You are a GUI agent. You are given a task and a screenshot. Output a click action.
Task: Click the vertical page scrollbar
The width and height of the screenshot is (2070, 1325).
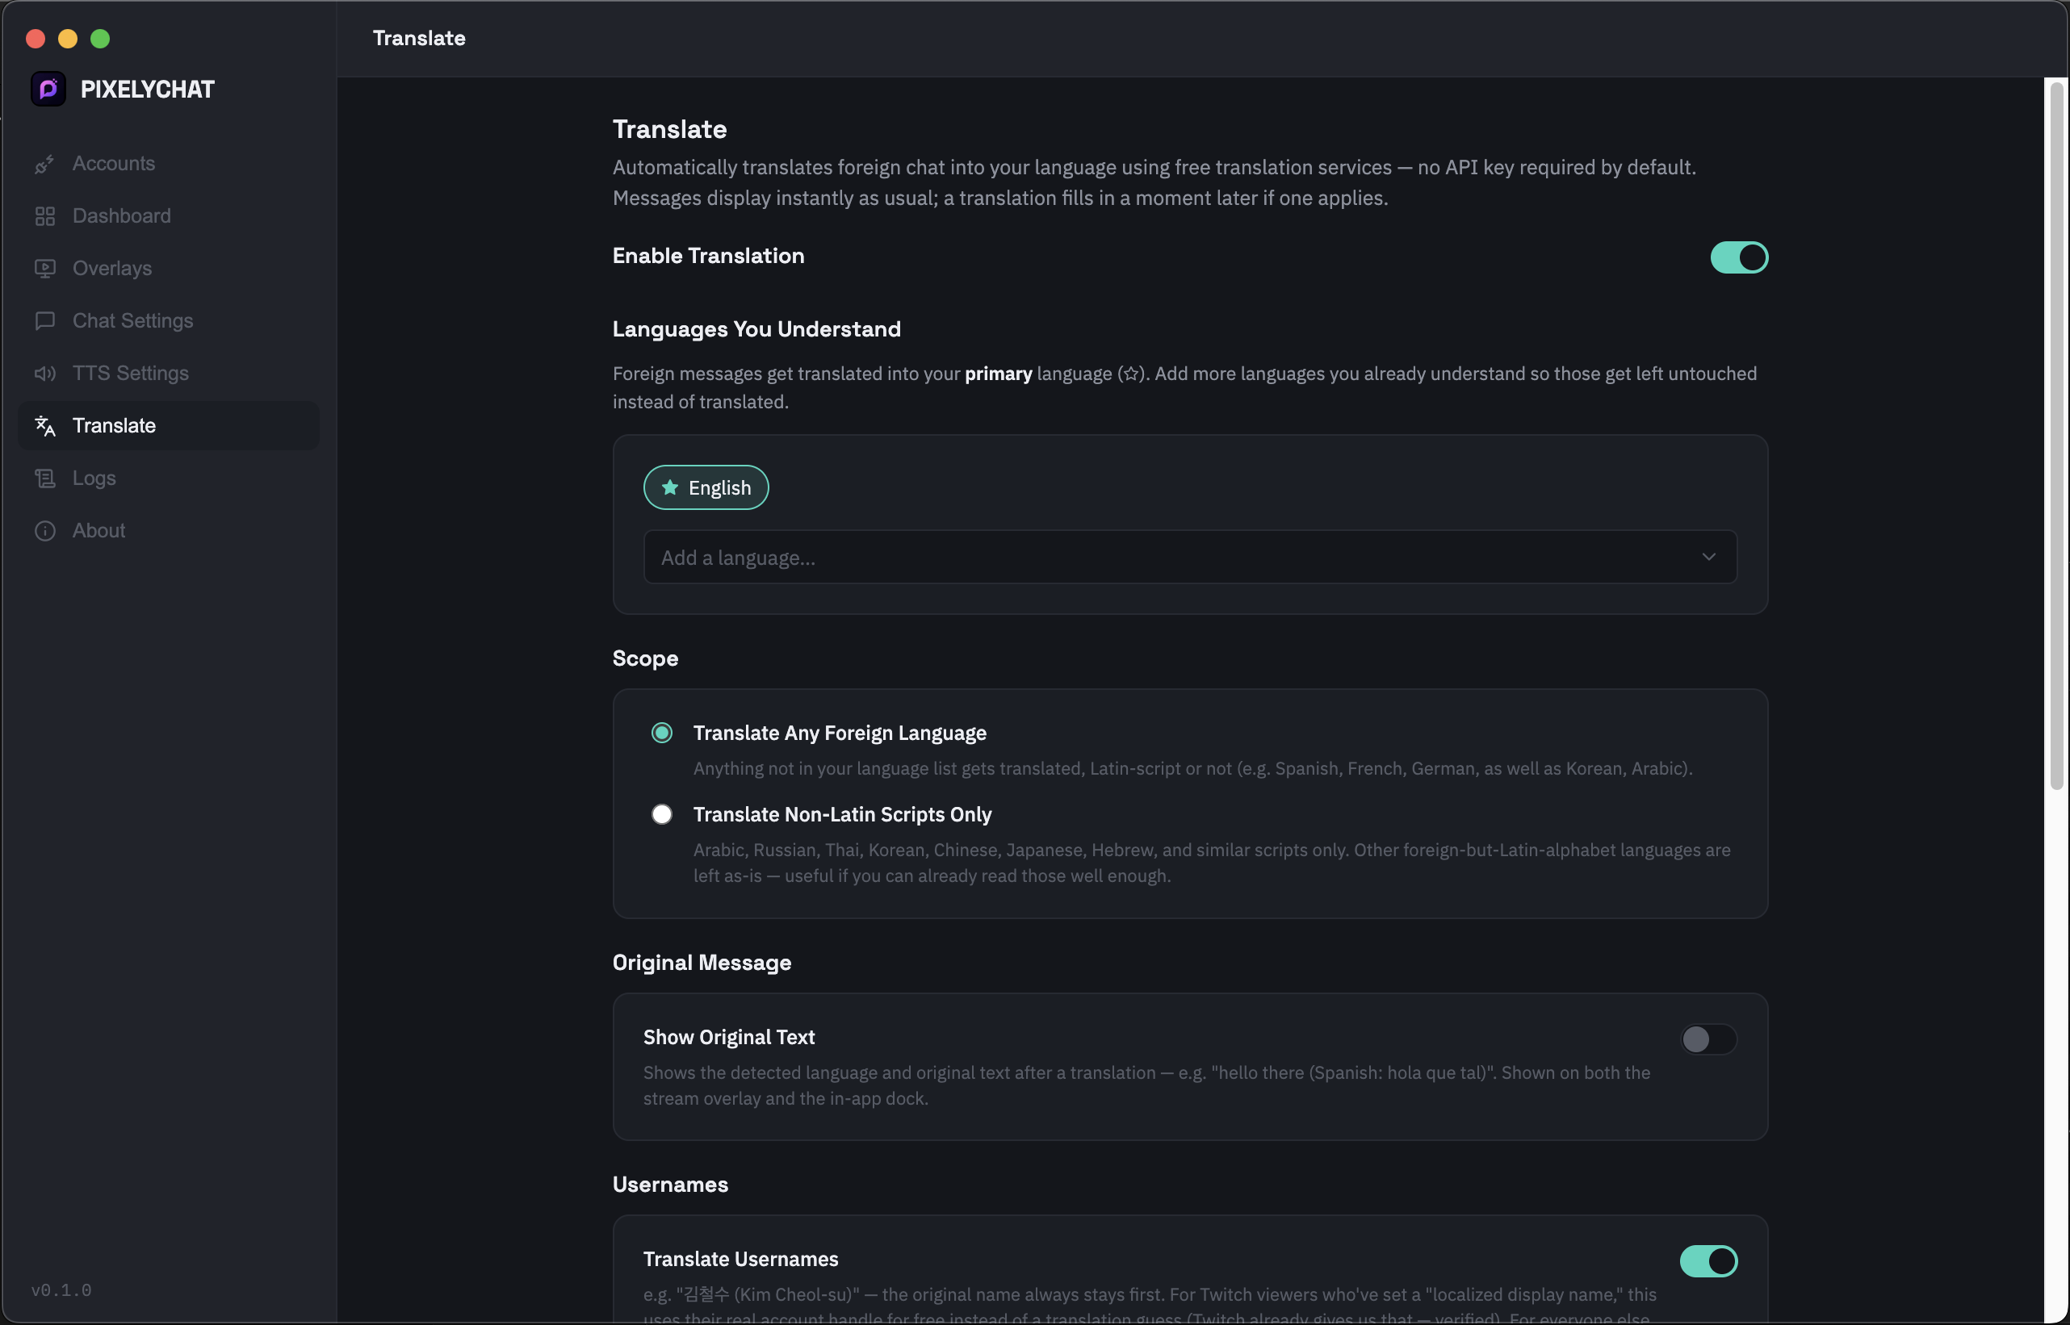click(x=2056, y=436)
